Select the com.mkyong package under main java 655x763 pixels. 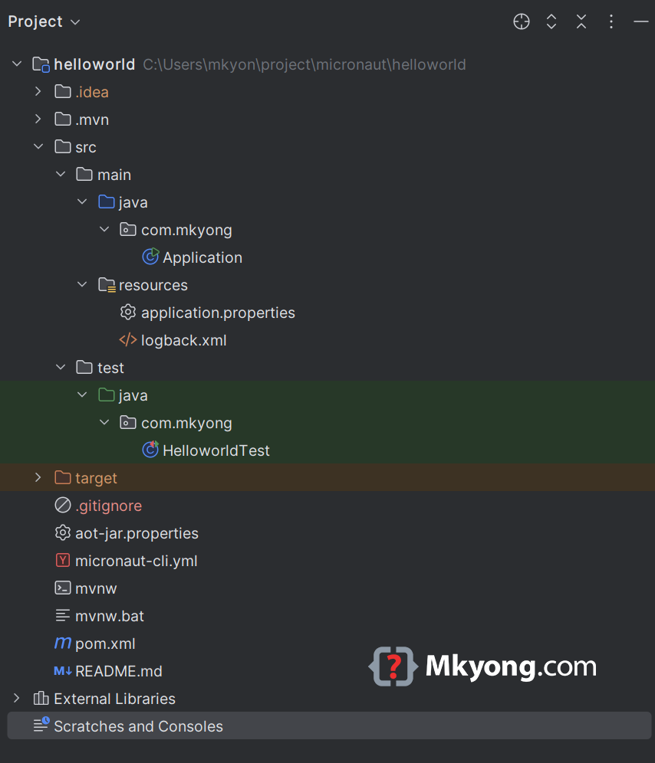click(187, 229)
